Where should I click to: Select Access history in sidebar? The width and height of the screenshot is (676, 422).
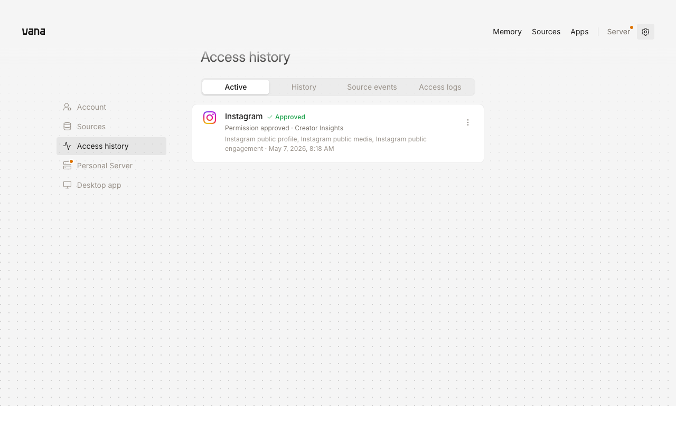click(x=111, y=146)
